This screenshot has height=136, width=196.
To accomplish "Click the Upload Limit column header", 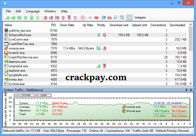I will [140, 25].
